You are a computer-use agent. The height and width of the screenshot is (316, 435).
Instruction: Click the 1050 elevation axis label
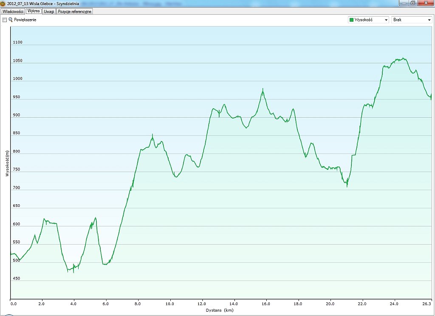point(18,61)
